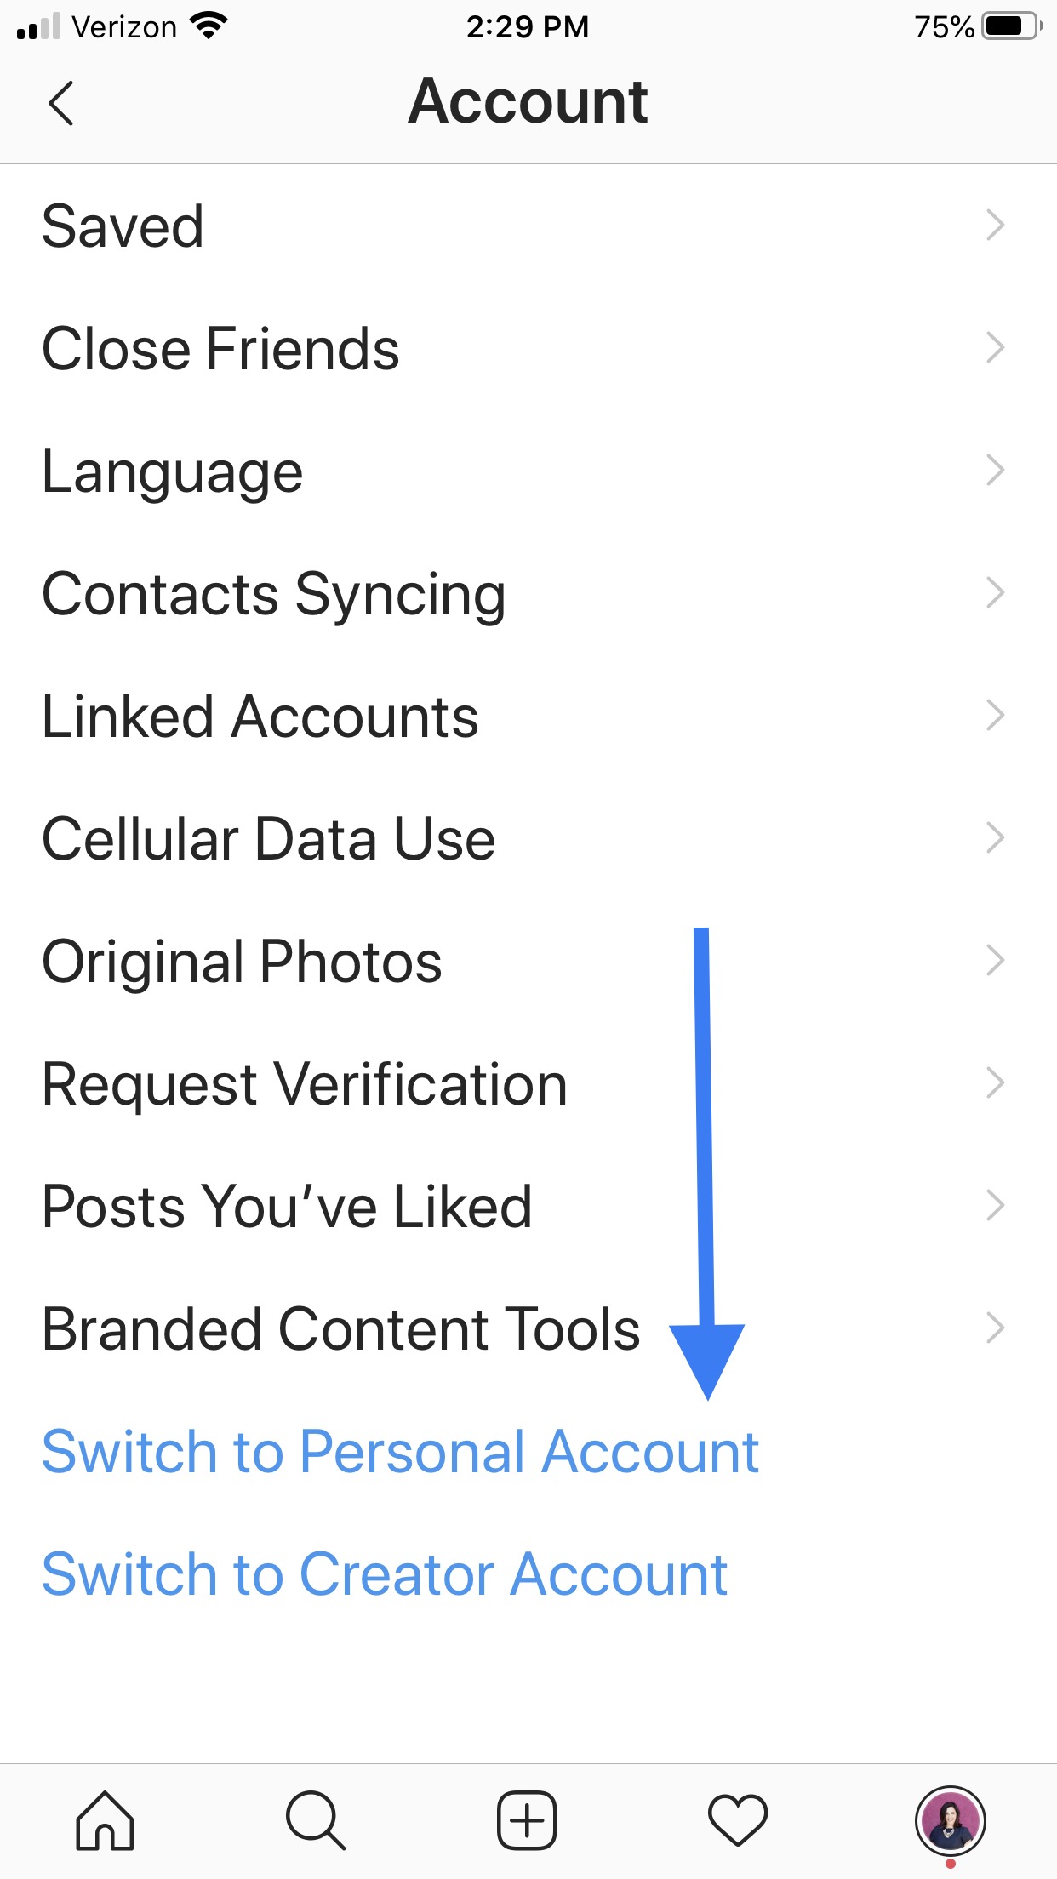Tap Switch to Creator Account link
The width and height of the screenshot is (1057, 1879).
385,1573
